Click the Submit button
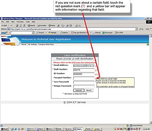 coord(79,90)
